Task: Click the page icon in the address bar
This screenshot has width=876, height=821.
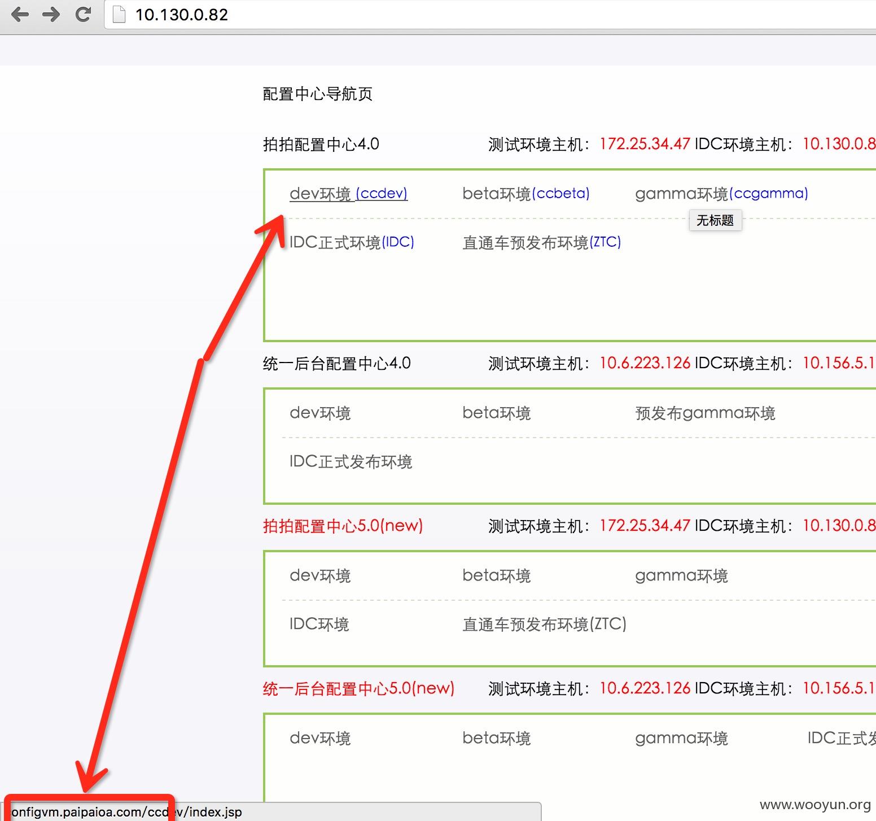Action: [x=119, y=14]
